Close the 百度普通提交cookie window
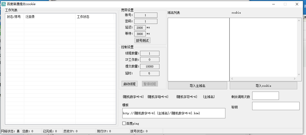This screenshot has width=306, height=135. pyautogui.click(x=297, y=4)
